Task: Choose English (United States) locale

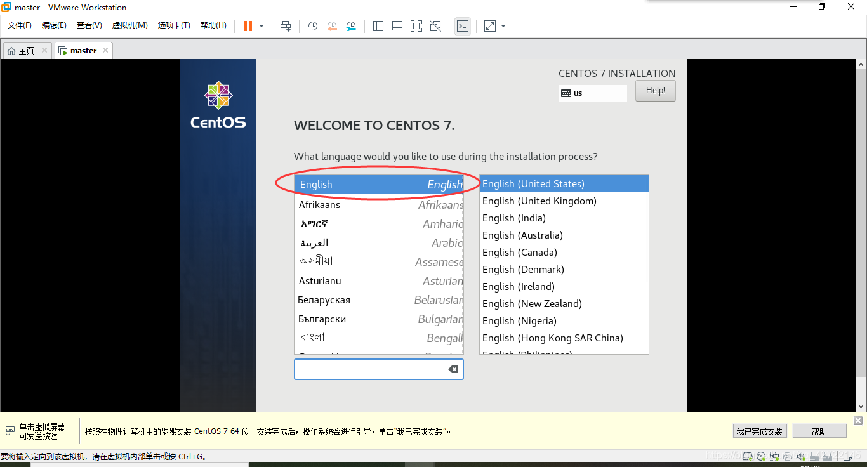Action: tap(564, 183)
